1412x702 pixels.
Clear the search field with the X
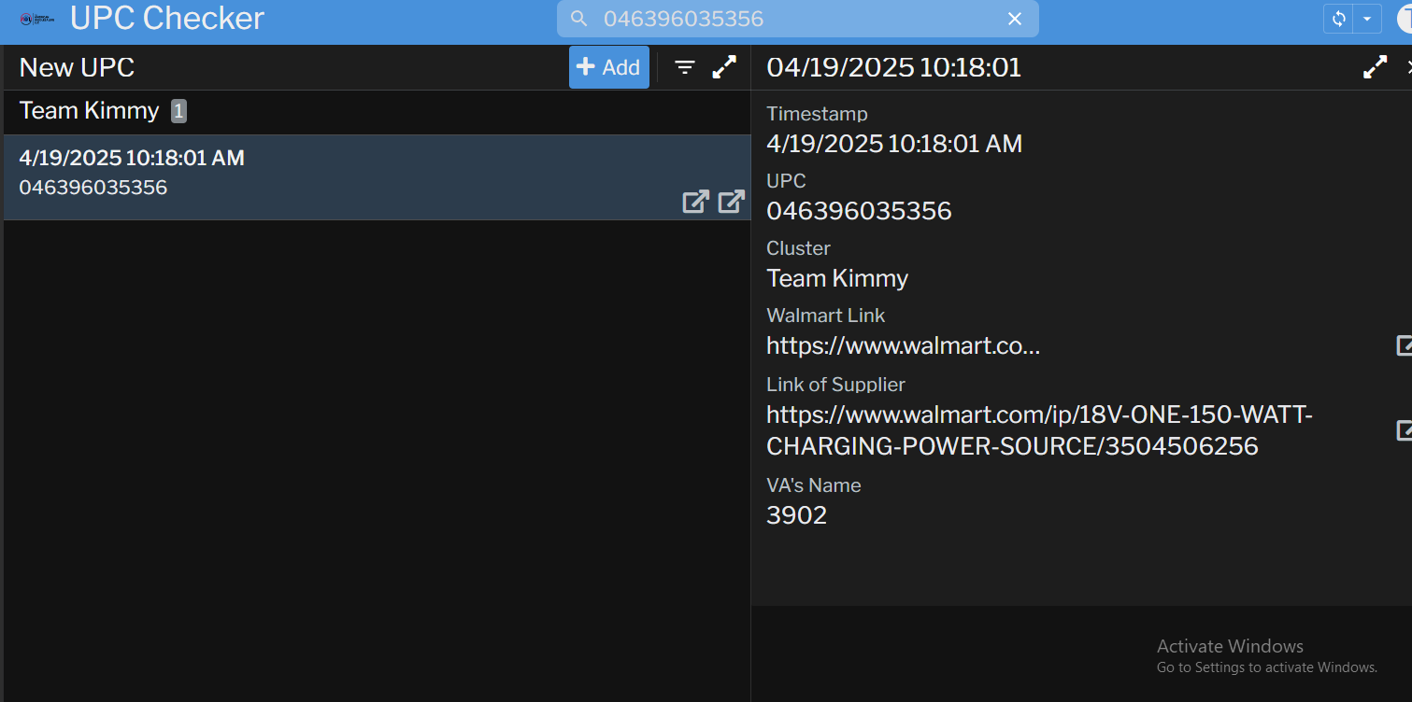click(1015, 19)
